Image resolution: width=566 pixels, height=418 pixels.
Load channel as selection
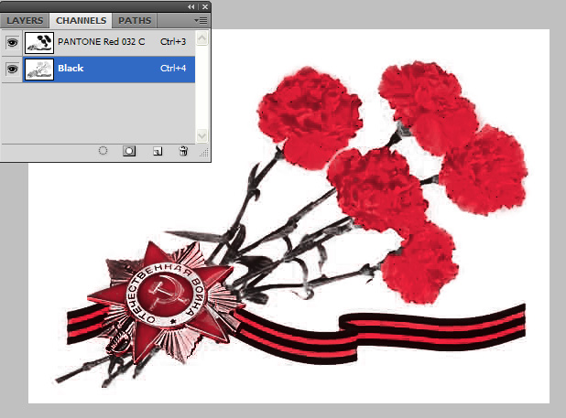click(103, 151)
